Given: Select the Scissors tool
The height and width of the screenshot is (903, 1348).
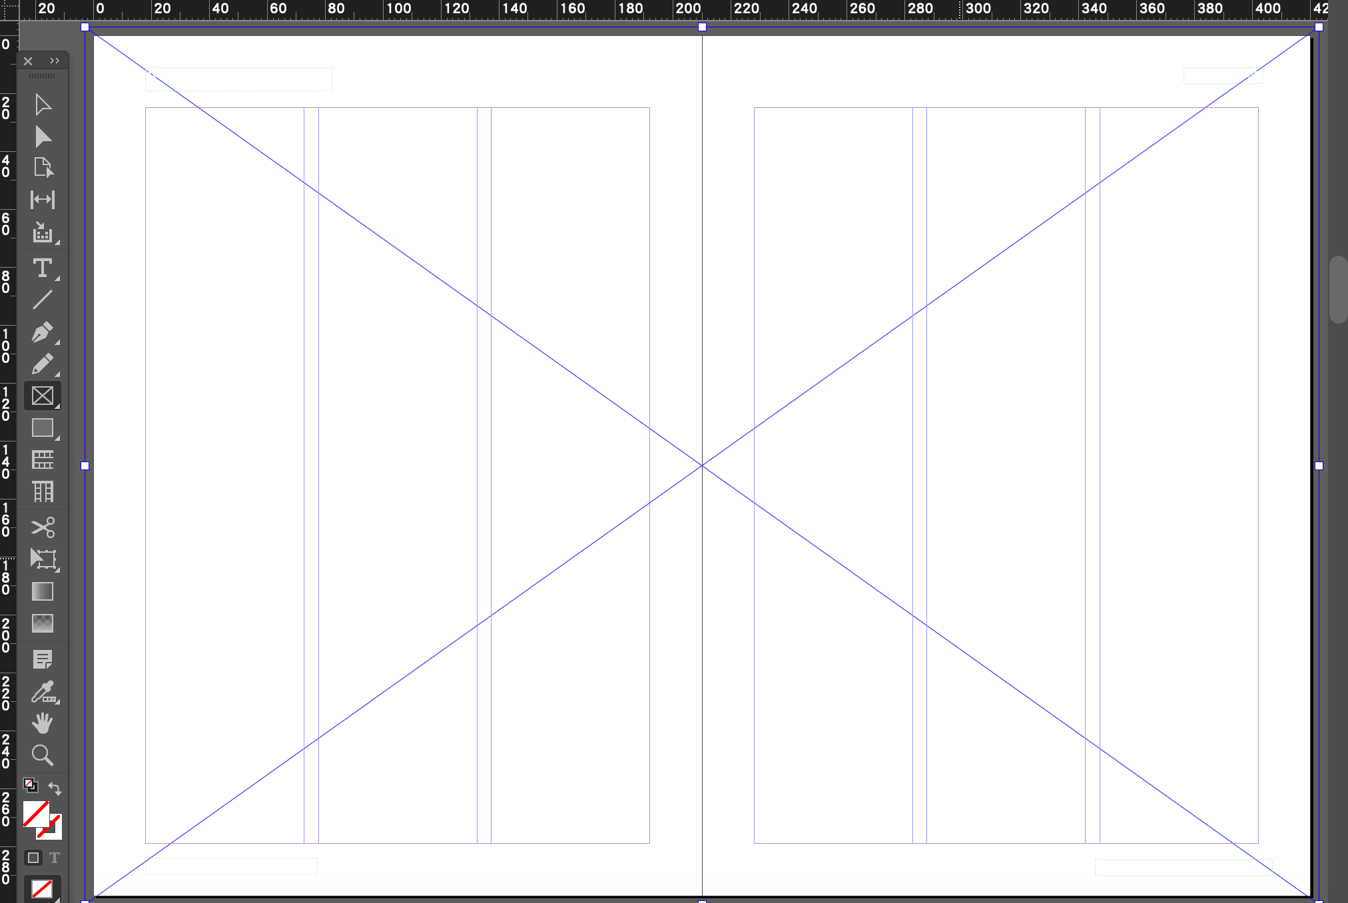Looking at the screenshot, I should pyautogui.click(x=43, y=527).
